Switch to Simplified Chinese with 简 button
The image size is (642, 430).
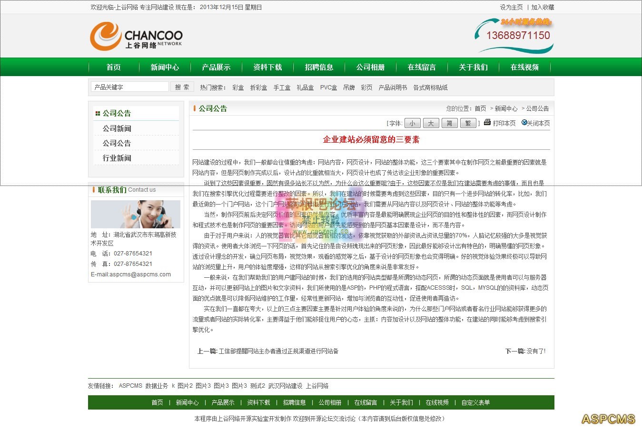click(x=449, y=123)
